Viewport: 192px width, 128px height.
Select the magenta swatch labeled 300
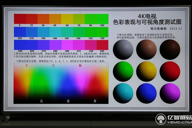coord(67,45)
